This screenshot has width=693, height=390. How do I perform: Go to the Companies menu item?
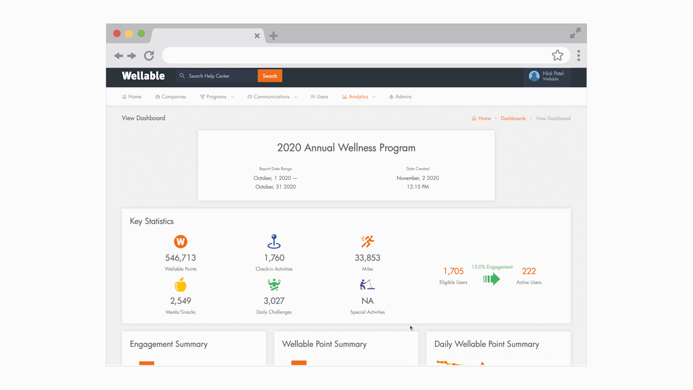[x=171, y=97]
